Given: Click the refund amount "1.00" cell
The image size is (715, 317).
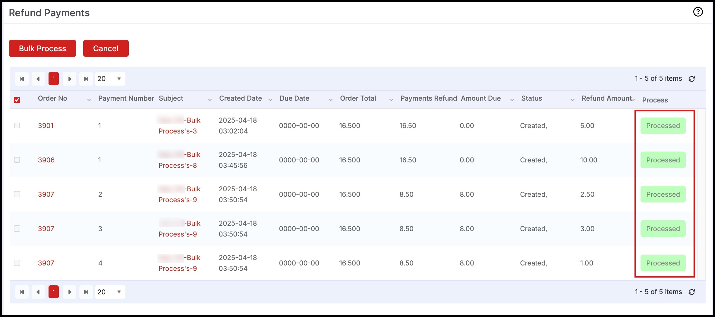Looking at the screenshot, I should 587,263.
